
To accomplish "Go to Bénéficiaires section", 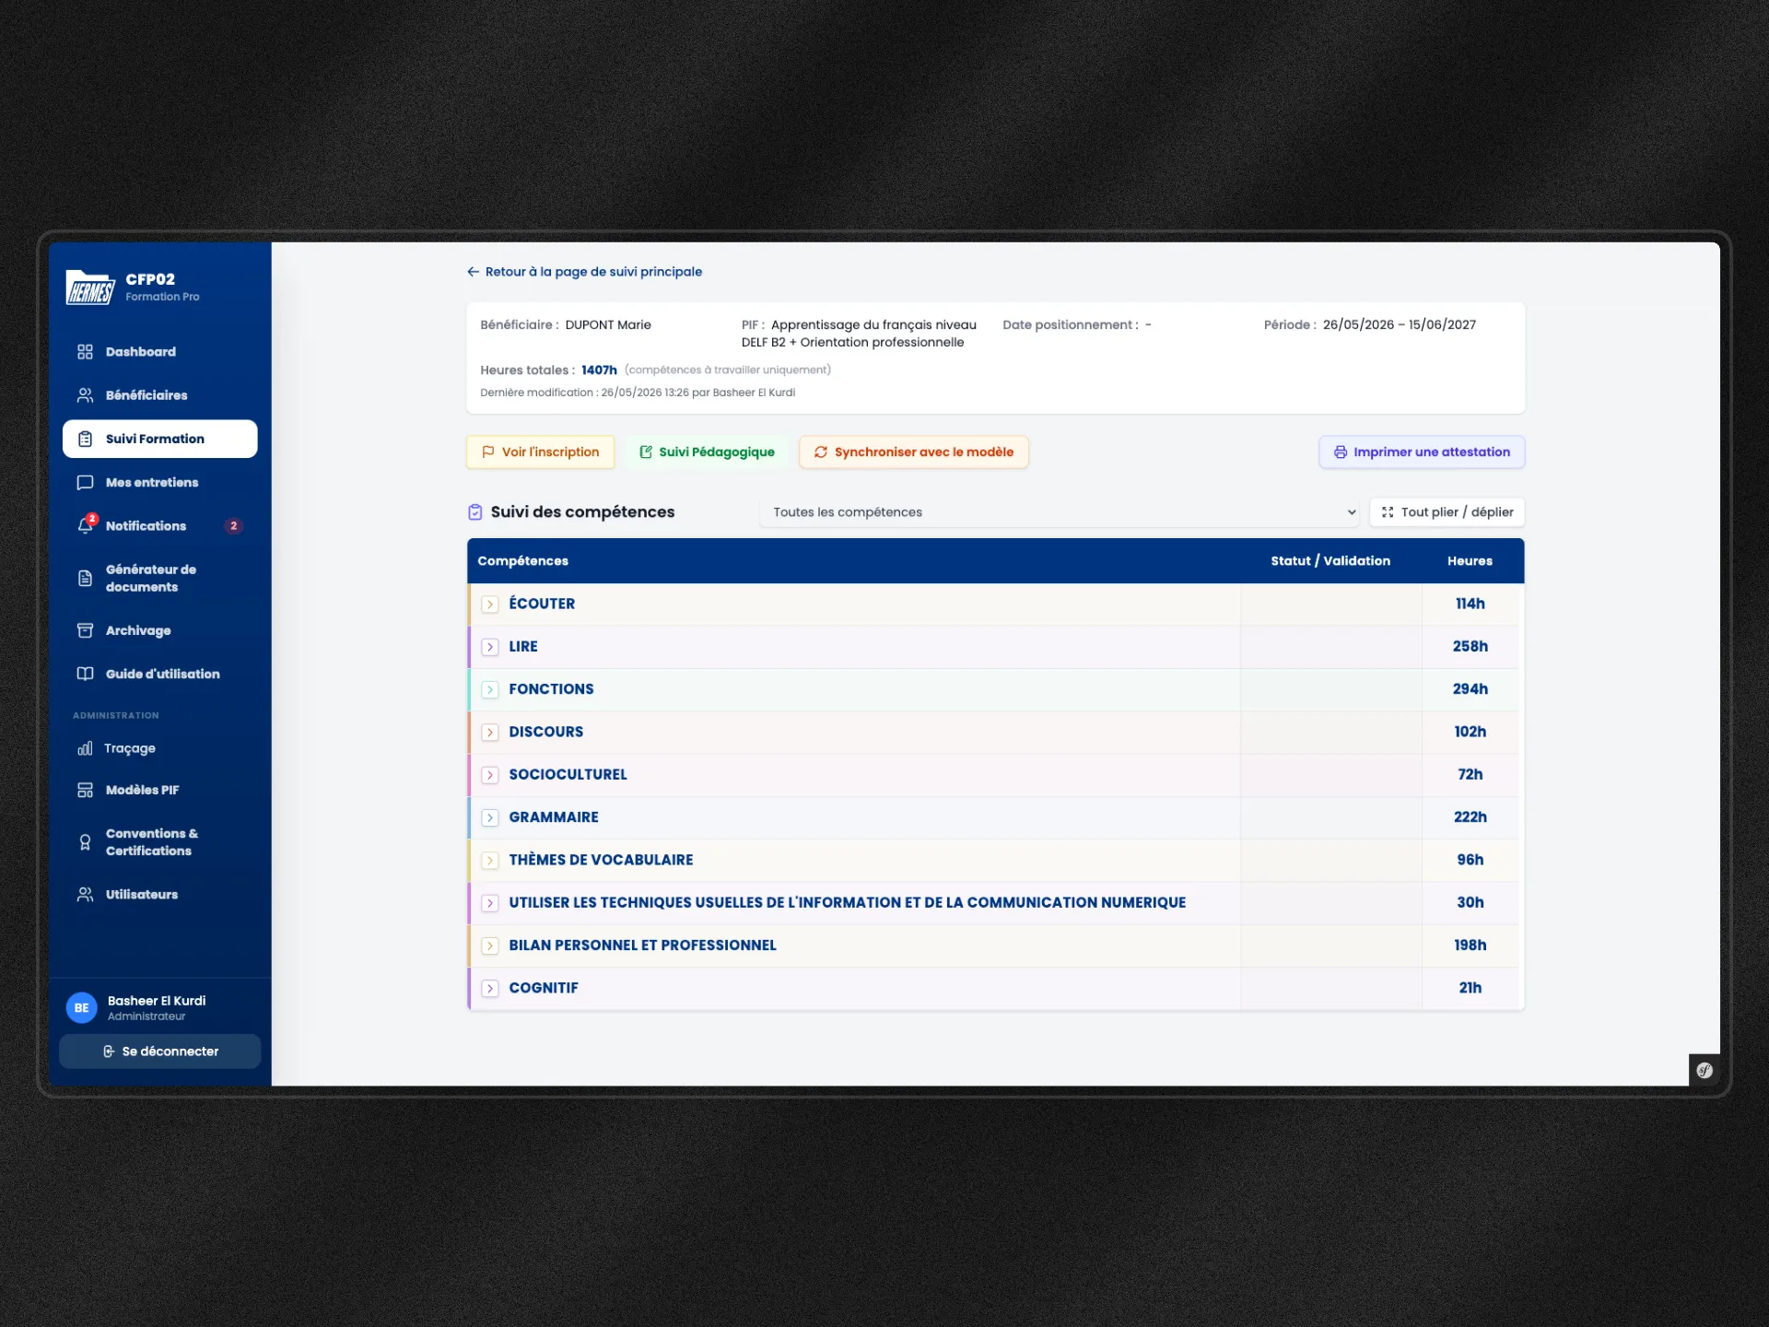I will 159,395.
